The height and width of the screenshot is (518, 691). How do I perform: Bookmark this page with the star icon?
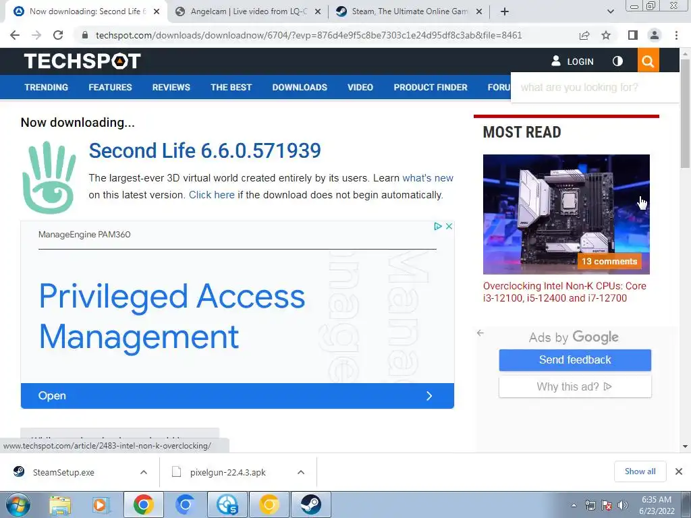[x=606, y=35]
